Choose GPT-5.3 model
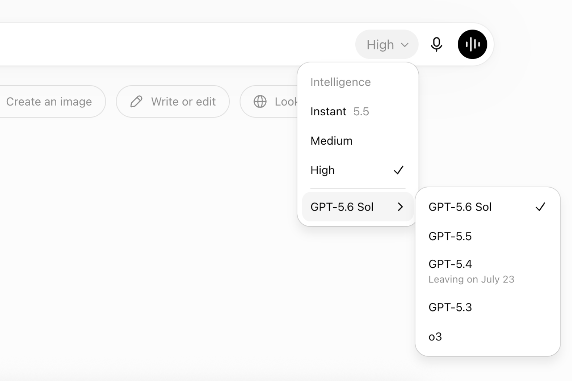Screen dimensions: 572x381 pos(487,307)
